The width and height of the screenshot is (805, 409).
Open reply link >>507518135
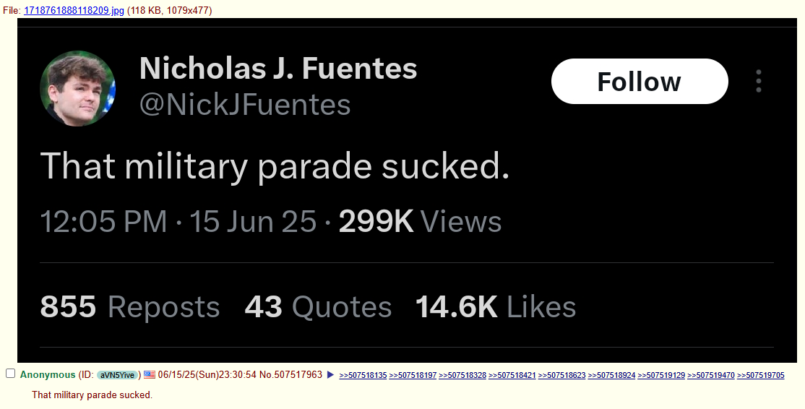tap(363, 376)
